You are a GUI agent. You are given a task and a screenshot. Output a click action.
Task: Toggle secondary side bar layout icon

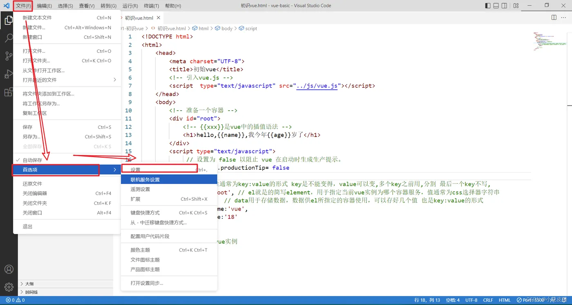pyautogui.click(x=504, y=6)
